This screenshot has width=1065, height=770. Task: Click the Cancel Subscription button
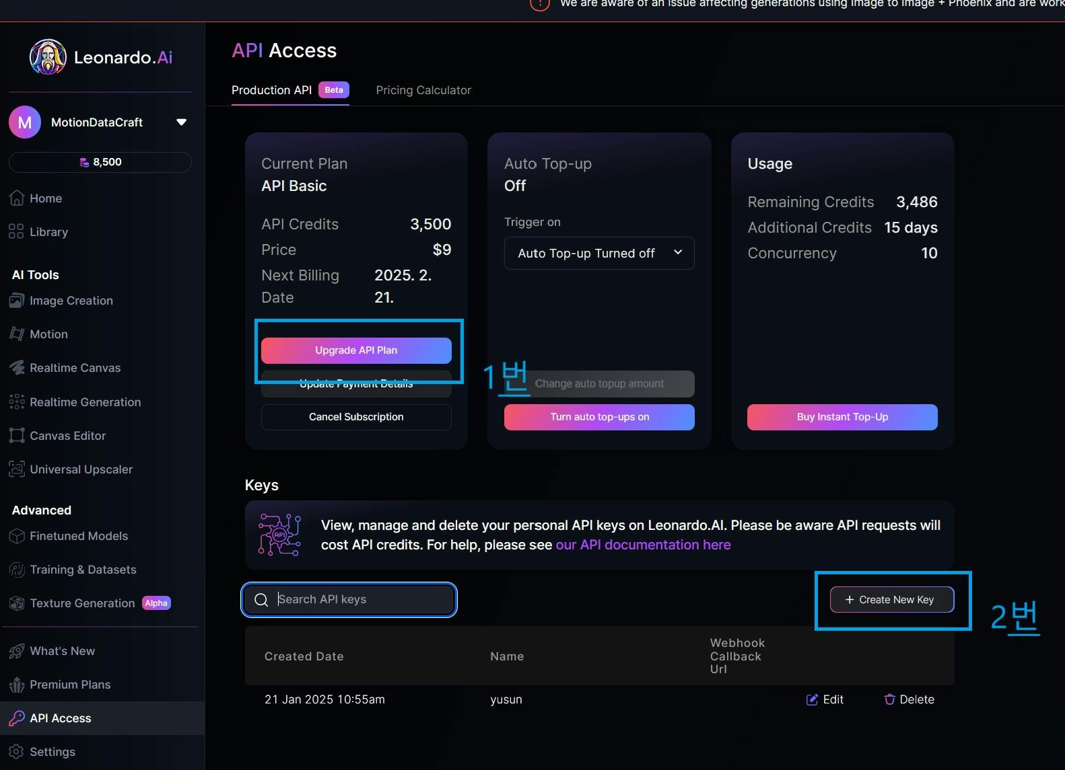(x=356, y=417)
